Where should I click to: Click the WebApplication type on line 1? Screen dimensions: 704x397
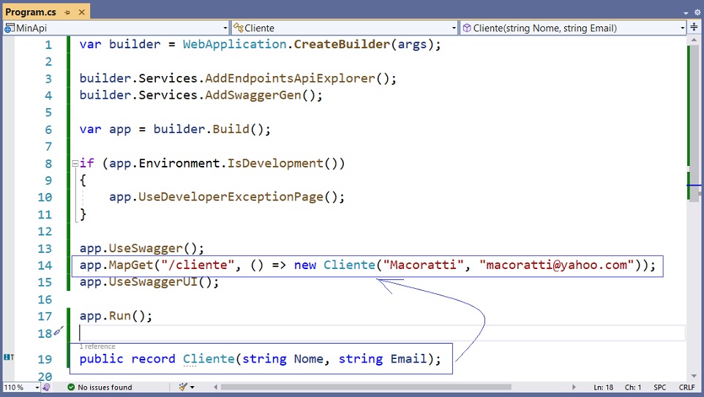coord(234,45)
